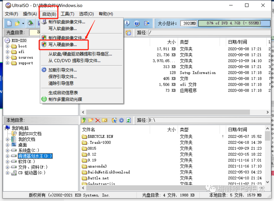Click the anaconda3 folder row

(x=172, y=166)
